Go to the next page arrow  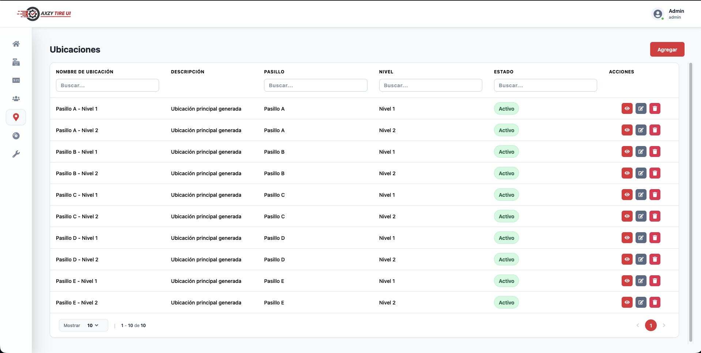pos(664,325)
